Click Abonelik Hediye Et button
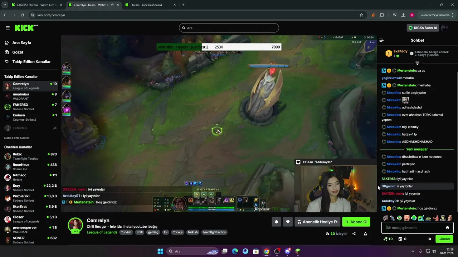 tap(317, 222)
